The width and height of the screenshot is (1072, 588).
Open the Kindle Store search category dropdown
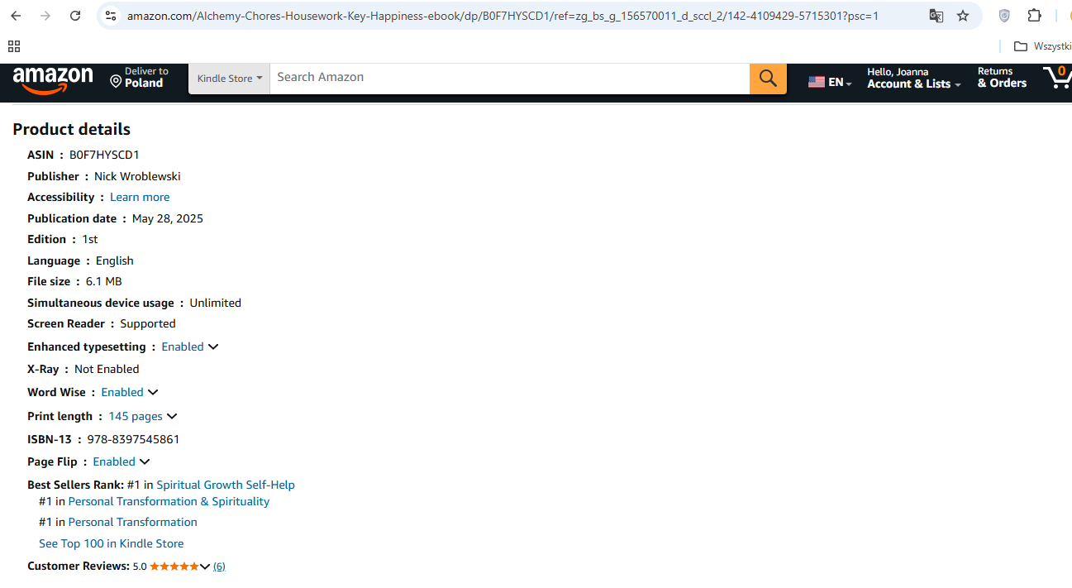229,79
